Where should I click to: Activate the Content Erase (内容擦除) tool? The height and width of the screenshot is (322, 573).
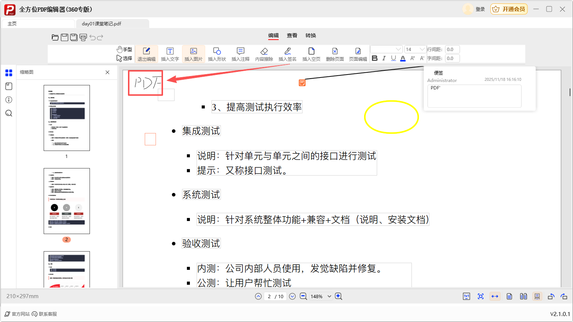[x=264, y=54]
